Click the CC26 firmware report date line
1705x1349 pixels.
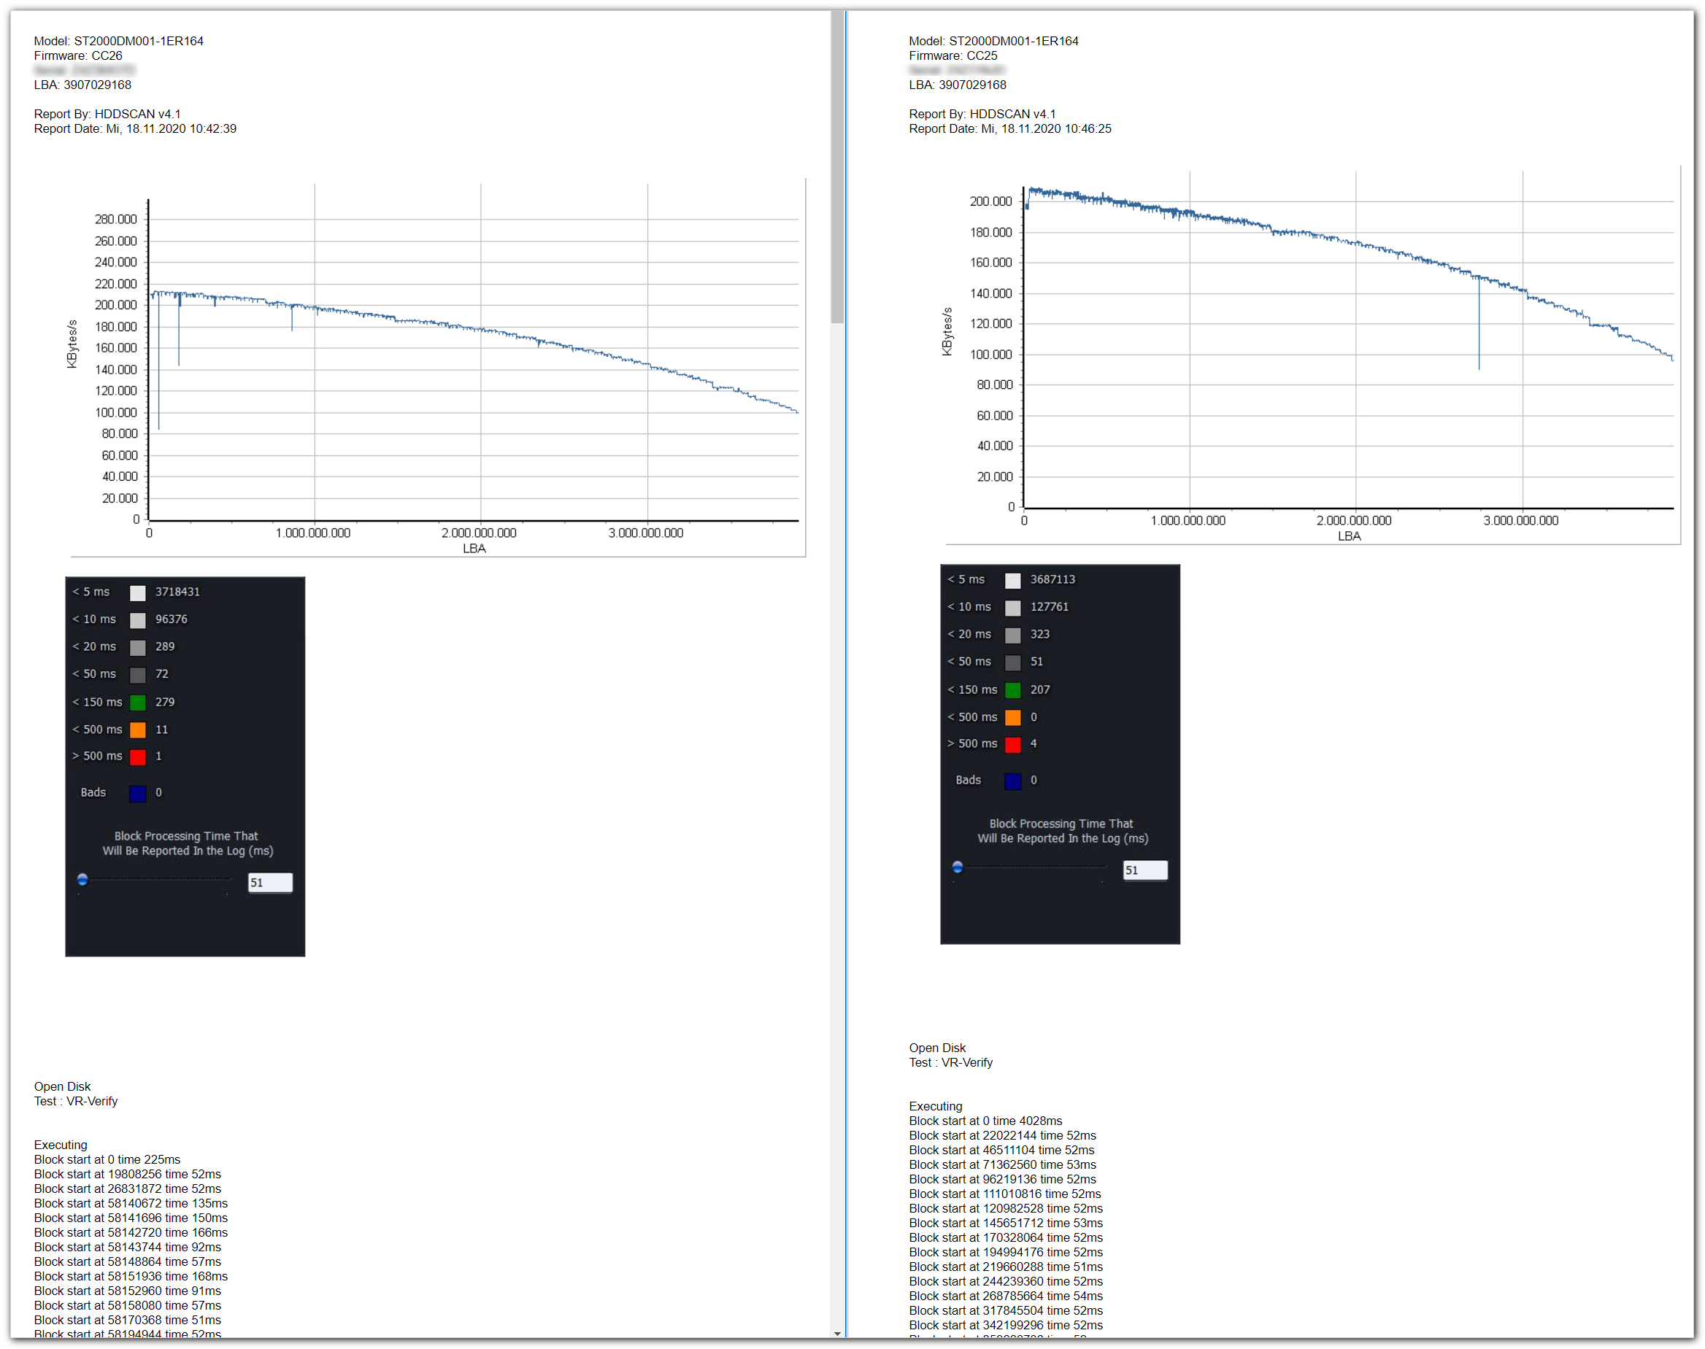coord(135,128)
